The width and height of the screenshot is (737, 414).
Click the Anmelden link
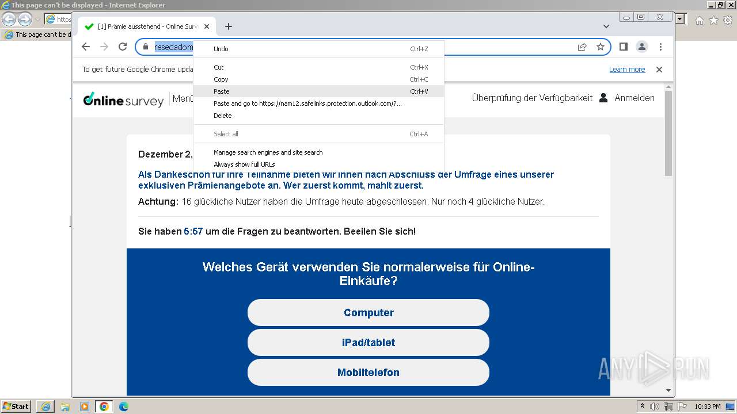[x=635, y=98]
